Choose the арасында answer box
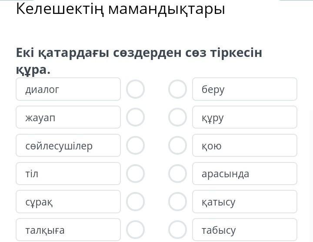Screen dimensions: 313x242 point(244,174)
